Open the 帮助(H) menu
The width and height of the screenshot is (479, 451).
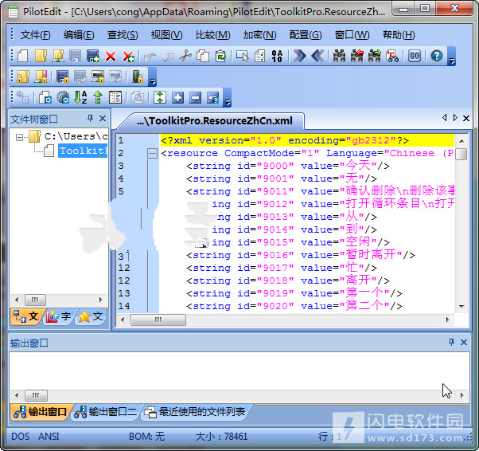399,35
